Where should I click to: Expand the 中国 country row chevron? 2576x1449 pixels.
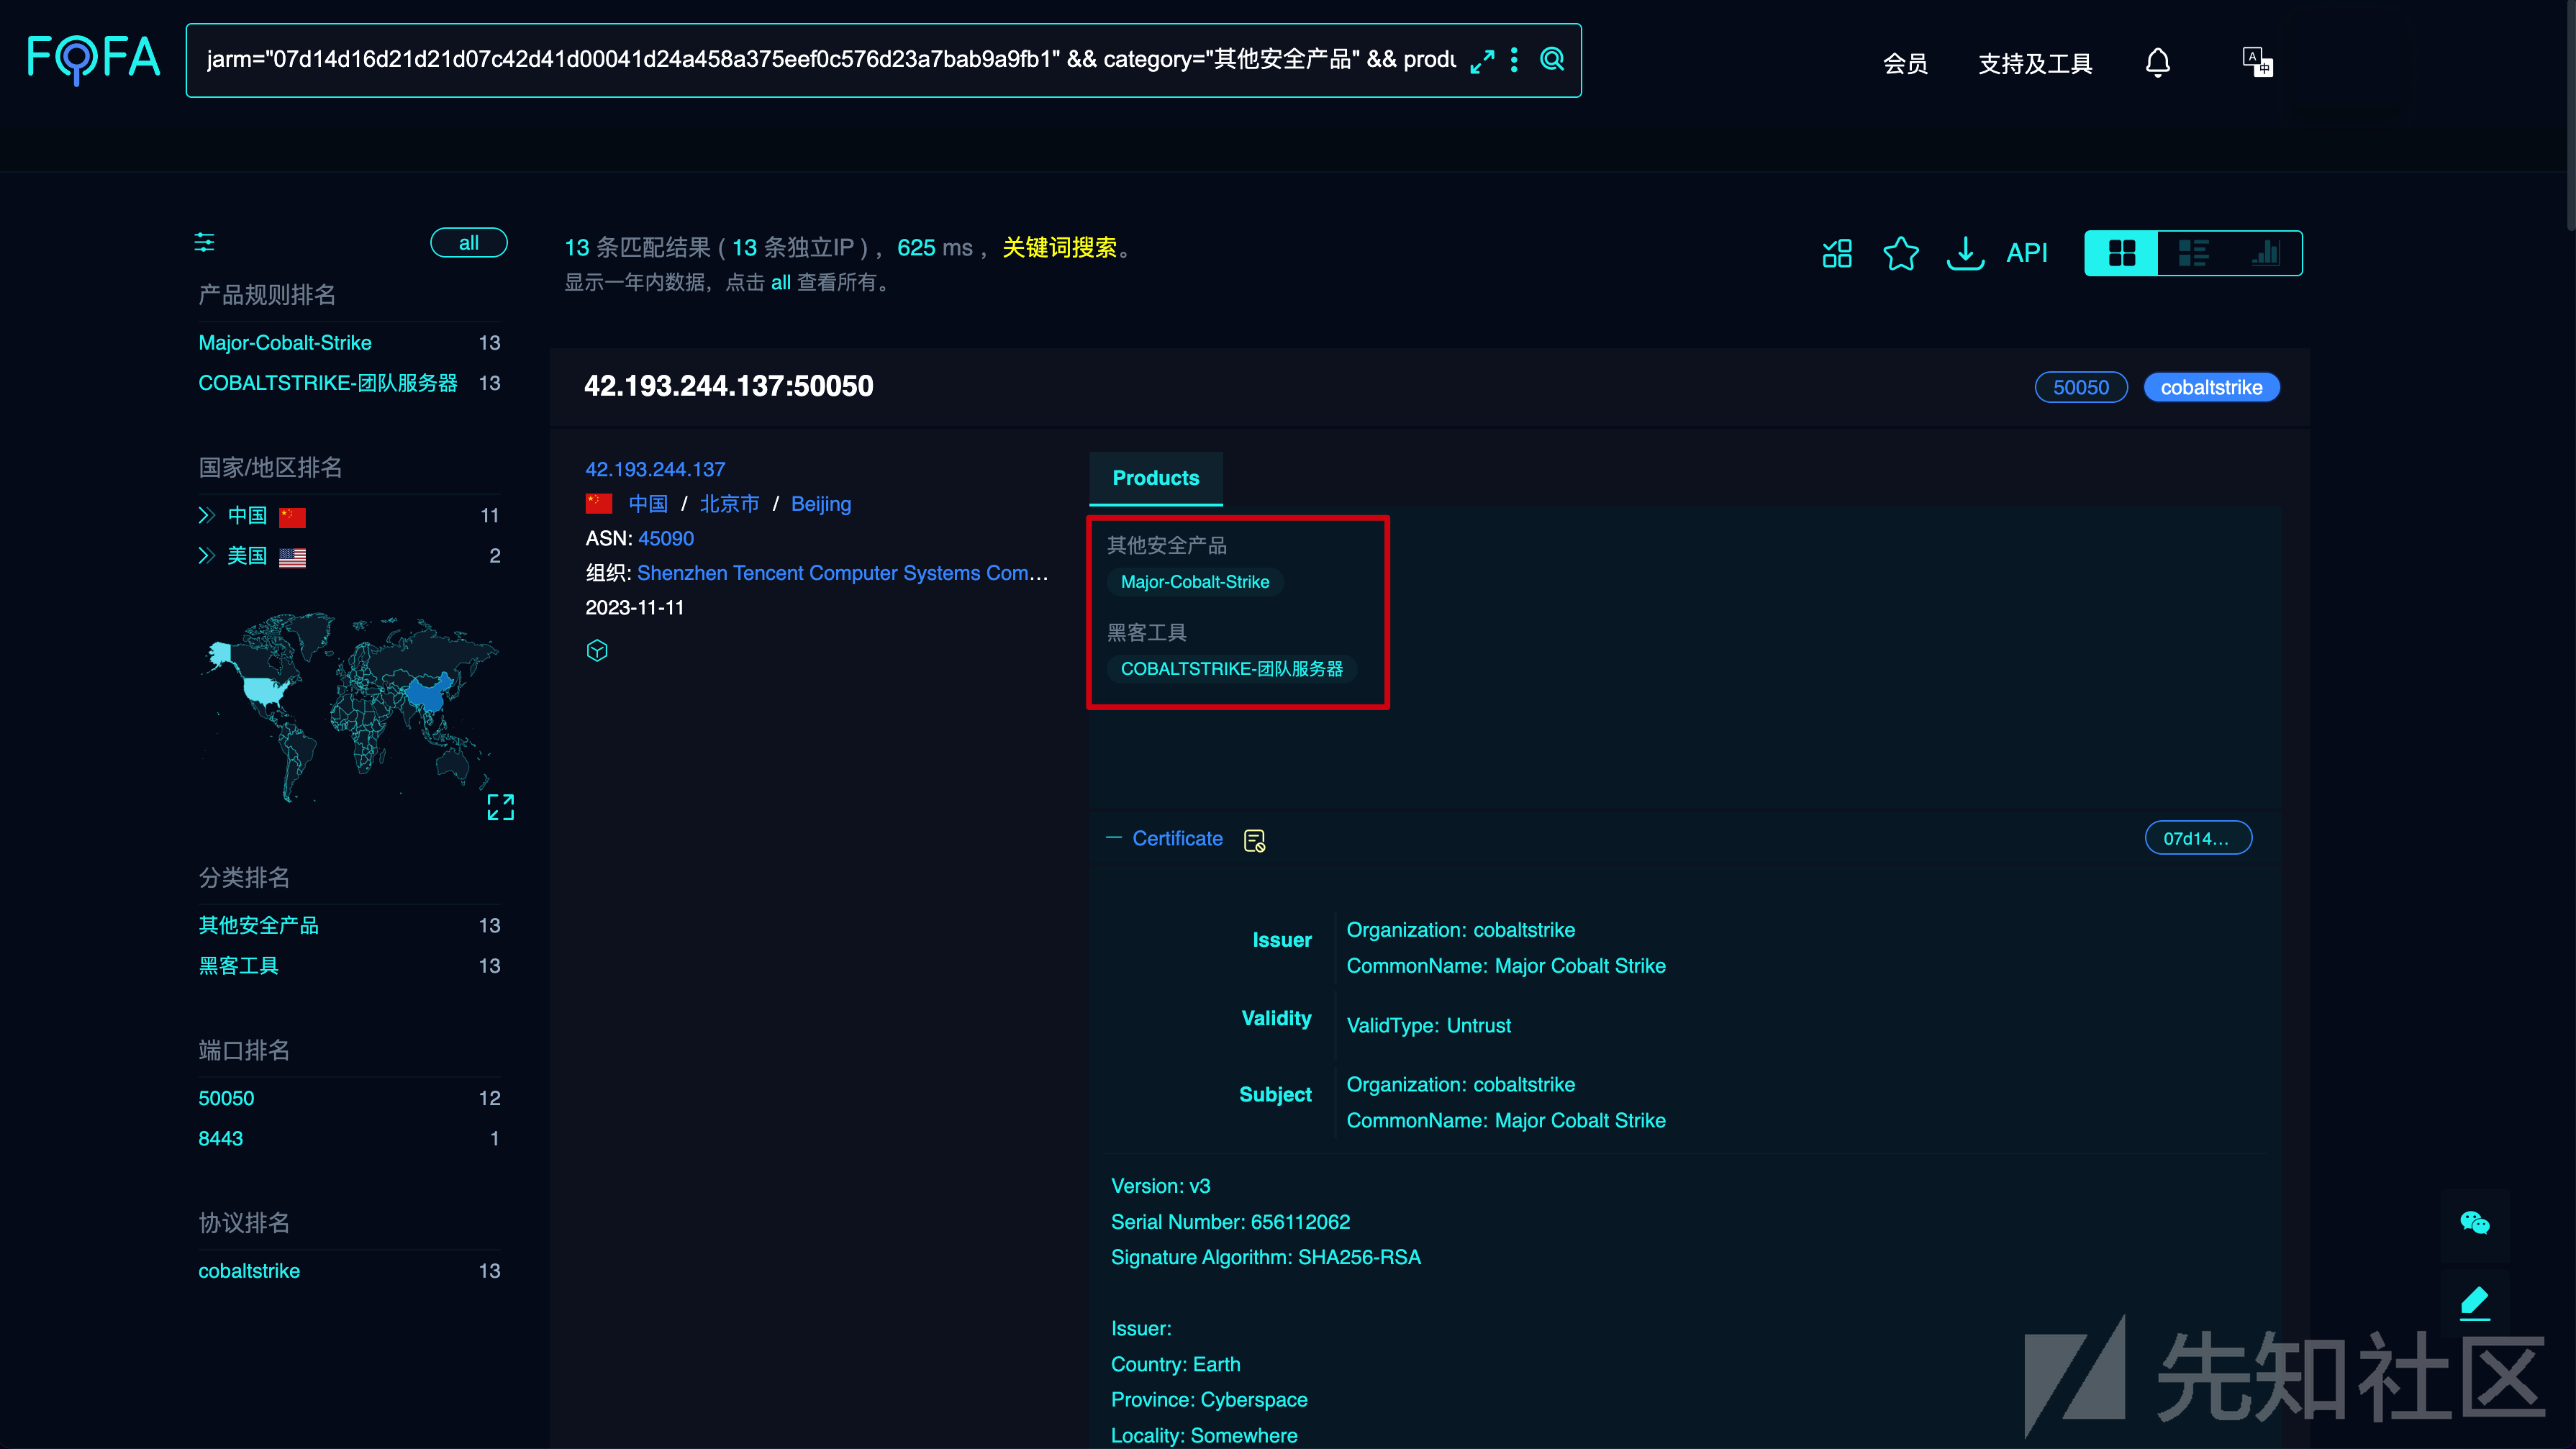coord(206,515)
